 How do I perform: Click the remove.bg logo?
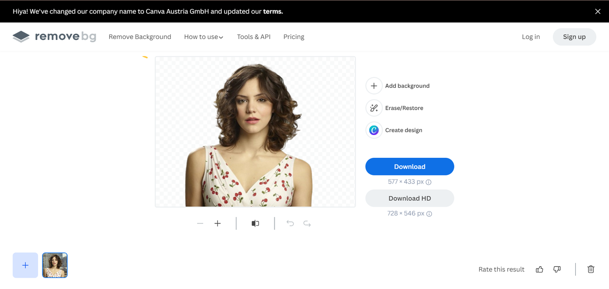tap(54, 37)
